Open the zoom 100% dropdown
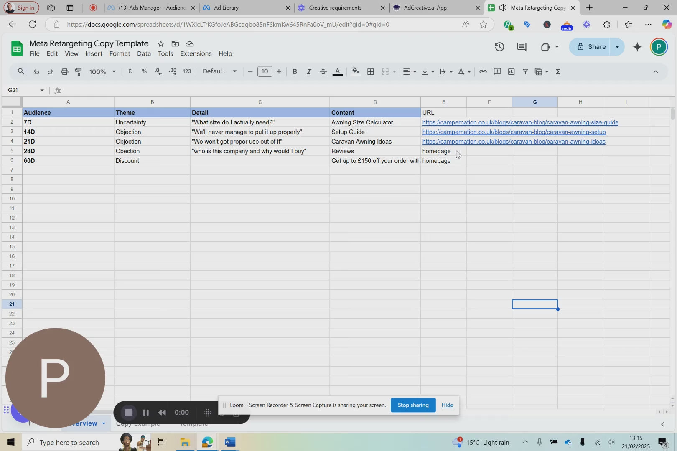The width and height of the screenshot is (677, 451). tap(102, 72)
